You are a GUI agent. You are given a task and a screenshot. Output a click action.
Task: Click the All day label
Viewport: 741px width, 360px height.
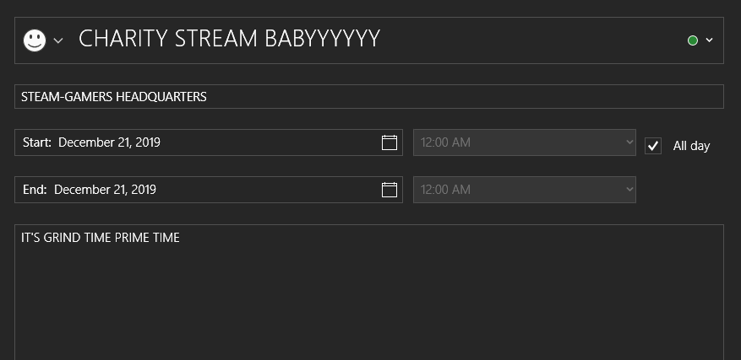pos(691,146)
